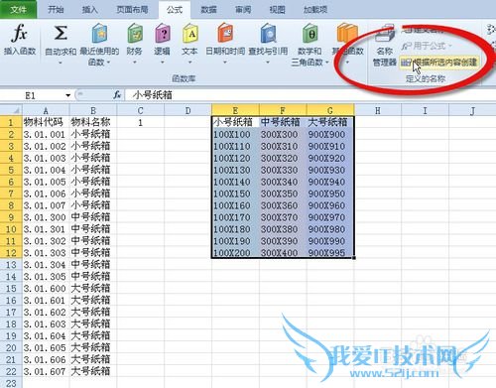The width and height of the screenshot is (496, 388).
Task: Switch to the 页面布局 tab
Action: [132, 9]
